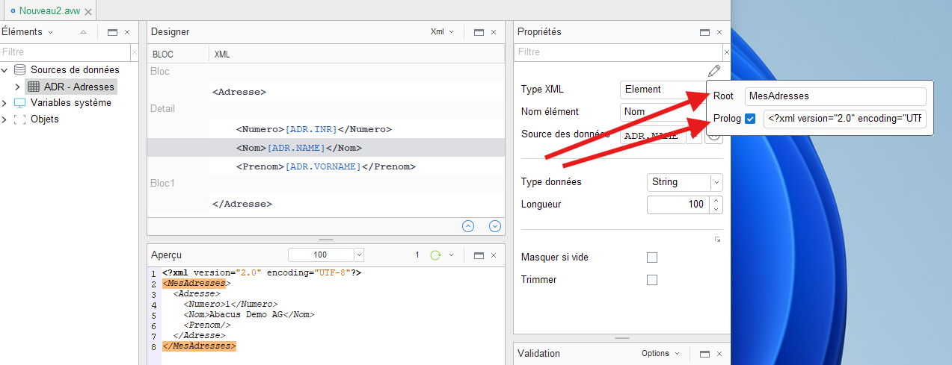Select the Nom [ADR.NAME] row

326,148
